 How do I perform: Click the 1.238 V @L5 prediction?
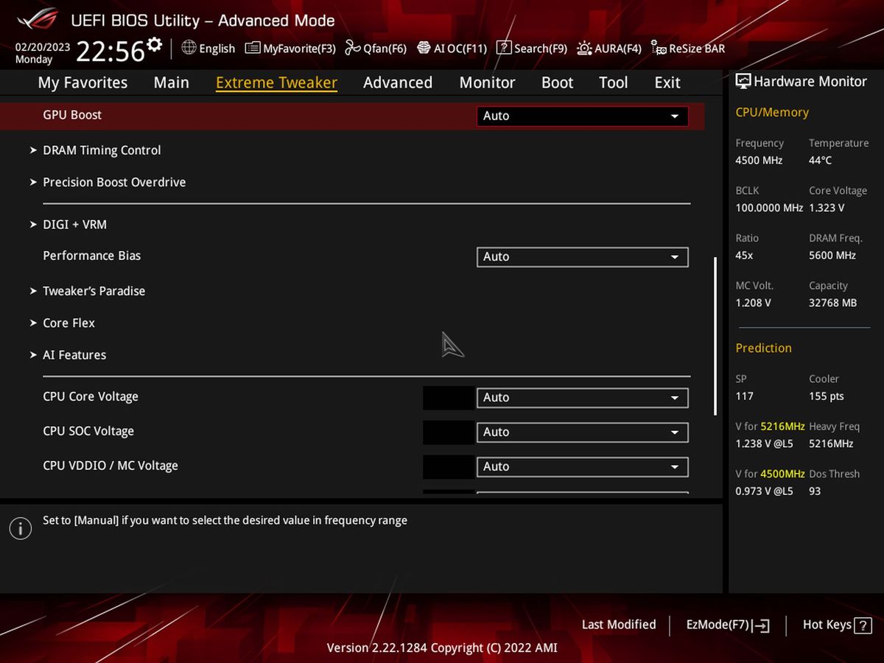pyautogui.click(x=764, y=443)
